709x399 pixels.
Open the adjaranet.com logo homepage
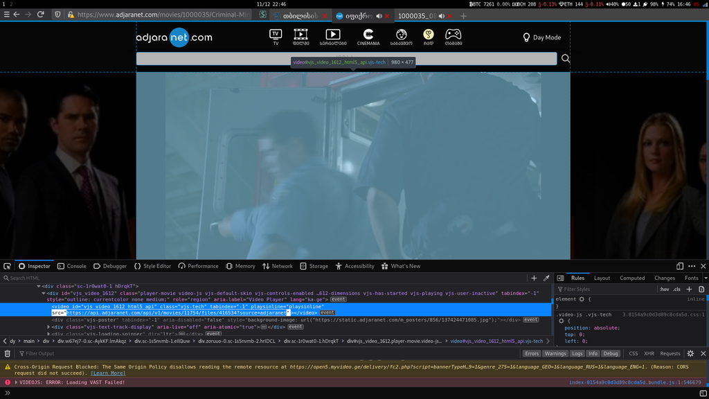pyautogui.click(x=174, y=37)
